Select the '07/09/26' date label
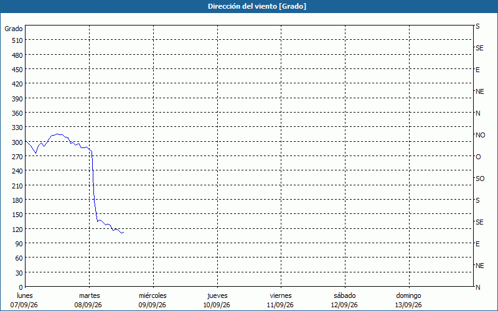 [x=24, y=305]
